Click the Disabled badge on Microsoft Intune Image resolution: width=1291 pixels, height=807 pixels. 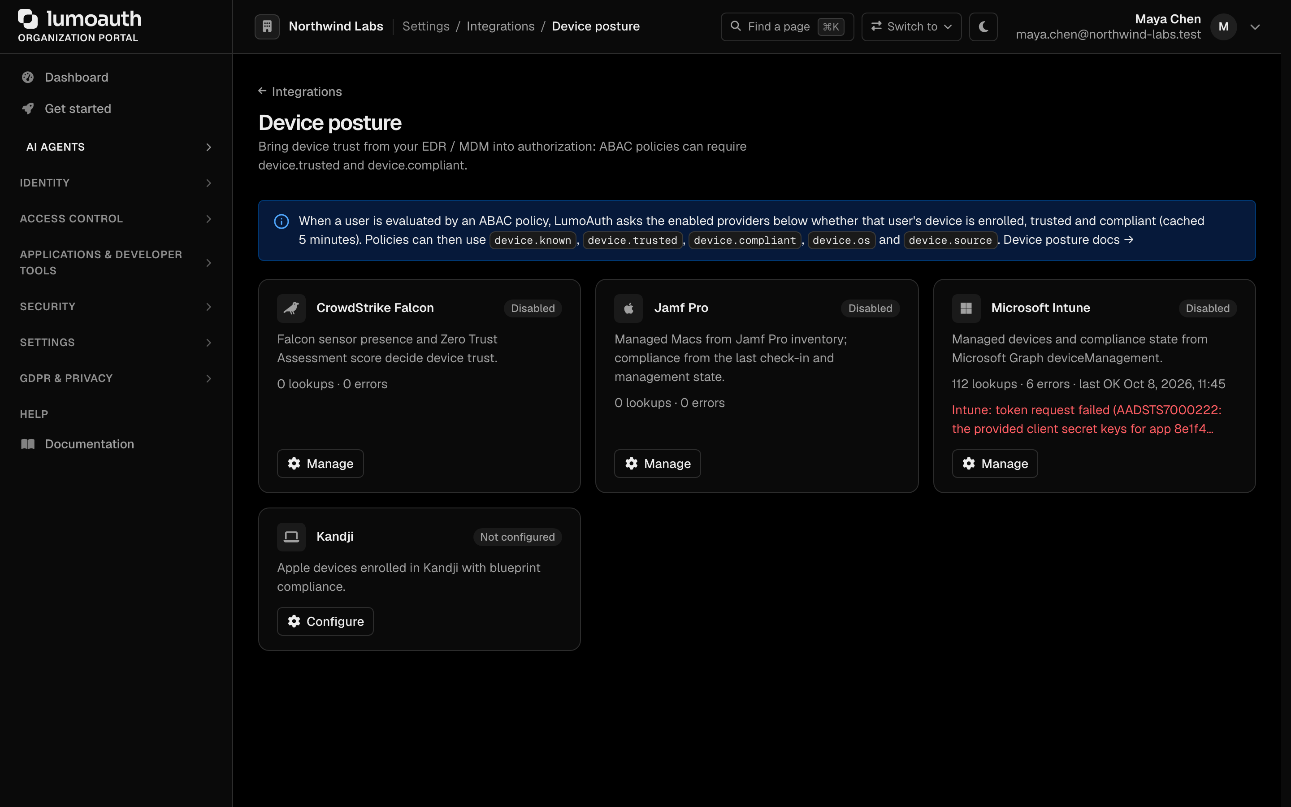pyautogui.click(x=1207, y=308)
